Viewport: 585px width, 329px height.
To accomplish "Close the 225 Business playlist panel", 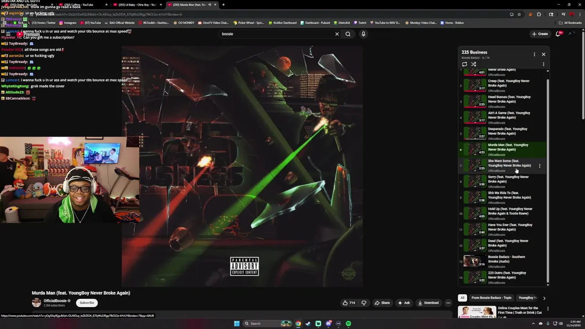I will click(x=543, y=54).
